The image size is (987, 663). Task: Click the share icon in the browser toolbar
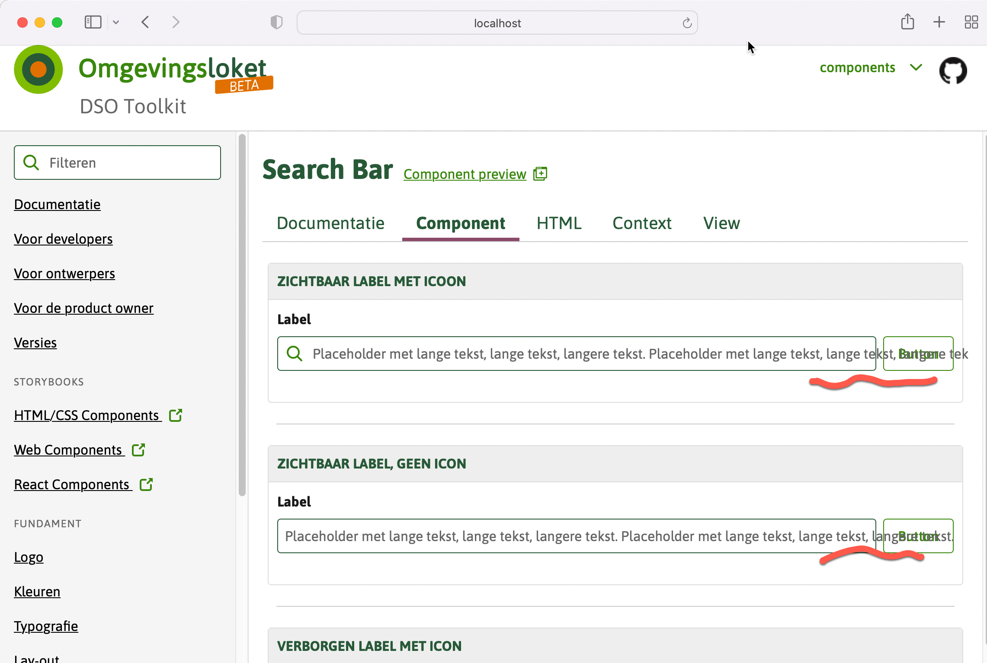(x=908, y=22)
